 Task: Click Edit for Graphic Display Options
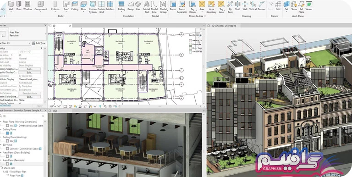pos(30,72)
